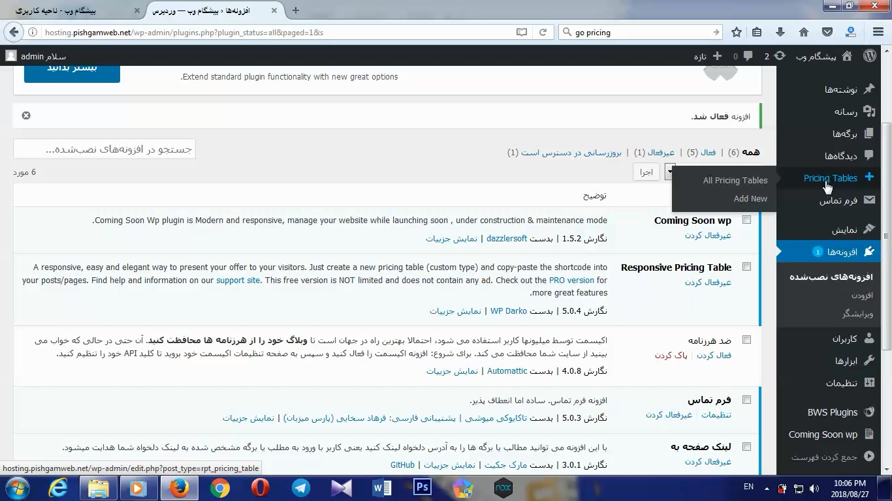This screenshot has height=501, width=892.
Task: Click the wrench icon beside ابزارها
Action: [x=869, y=361]
